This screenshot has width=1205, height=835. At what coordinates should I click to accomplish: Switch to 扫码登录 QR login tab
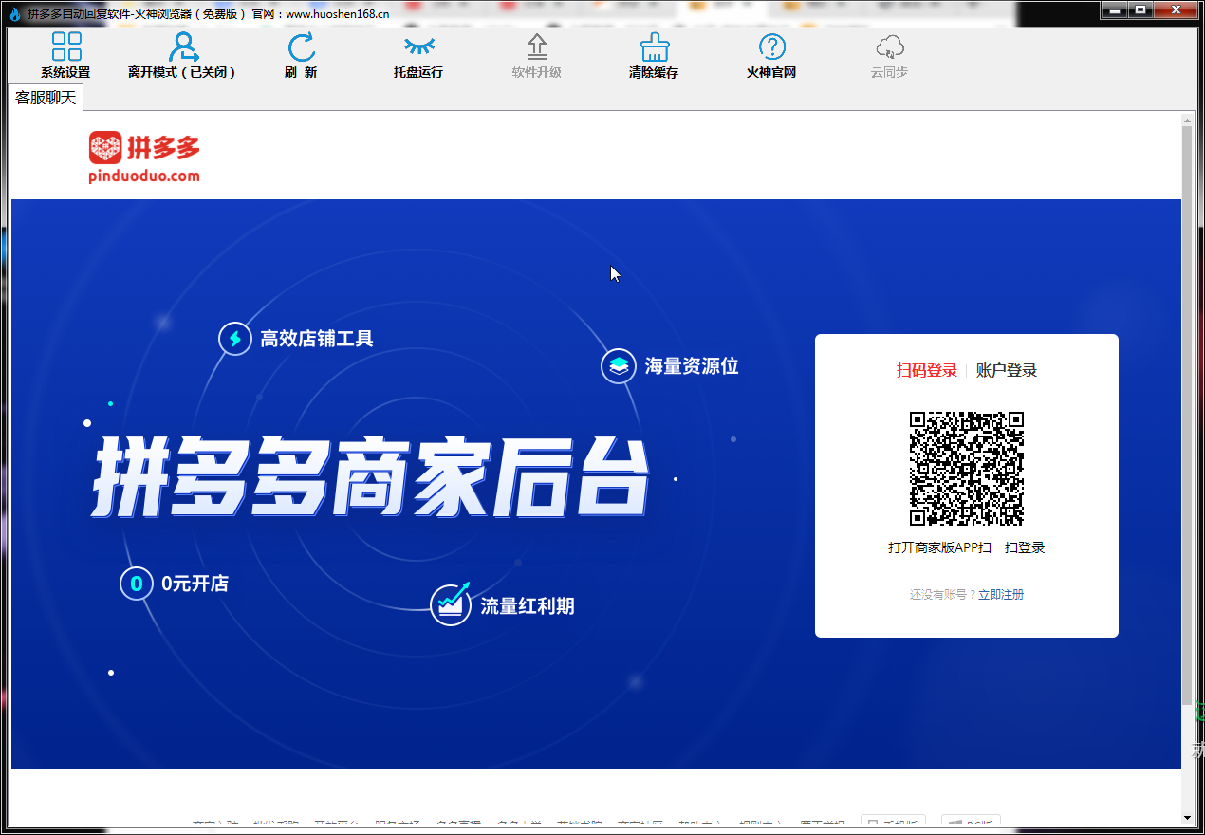click(926, 370)
